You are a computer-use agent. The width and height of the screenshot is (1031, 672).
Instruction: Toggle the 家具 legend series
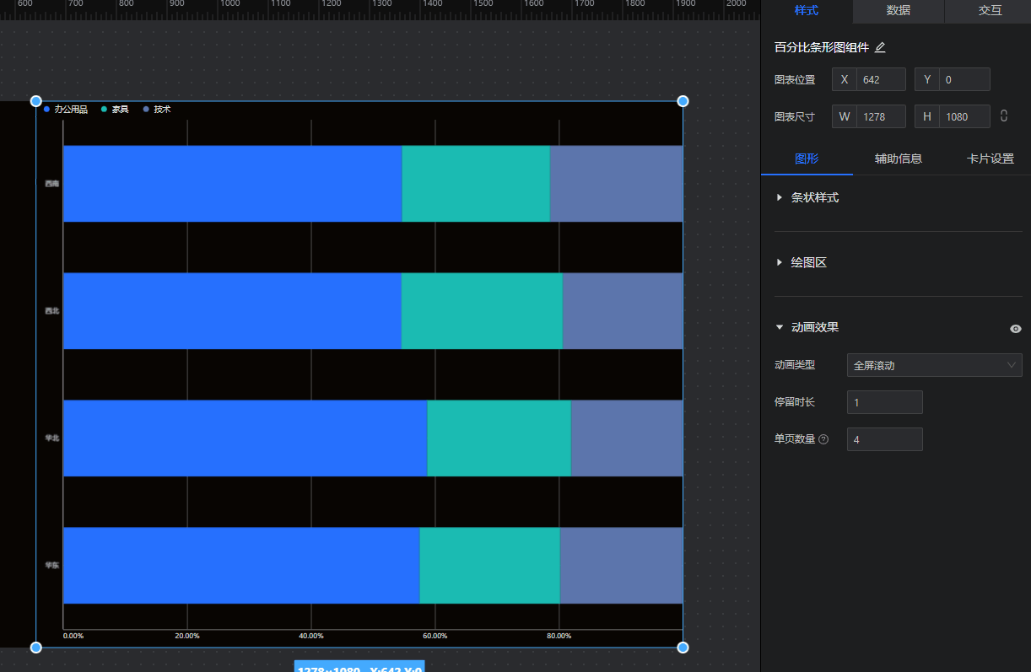(115, 110)
